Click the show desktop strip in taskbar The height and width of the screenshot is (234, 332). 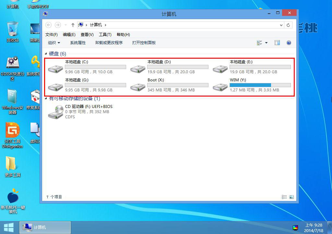click(329, 228)
